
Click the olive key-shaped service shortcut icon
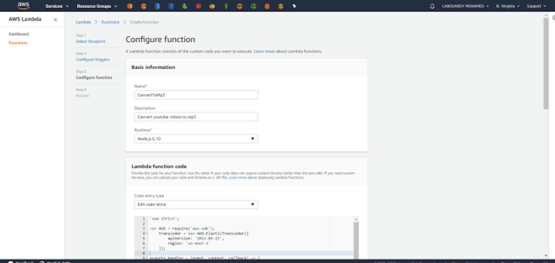tap(226, 6)
